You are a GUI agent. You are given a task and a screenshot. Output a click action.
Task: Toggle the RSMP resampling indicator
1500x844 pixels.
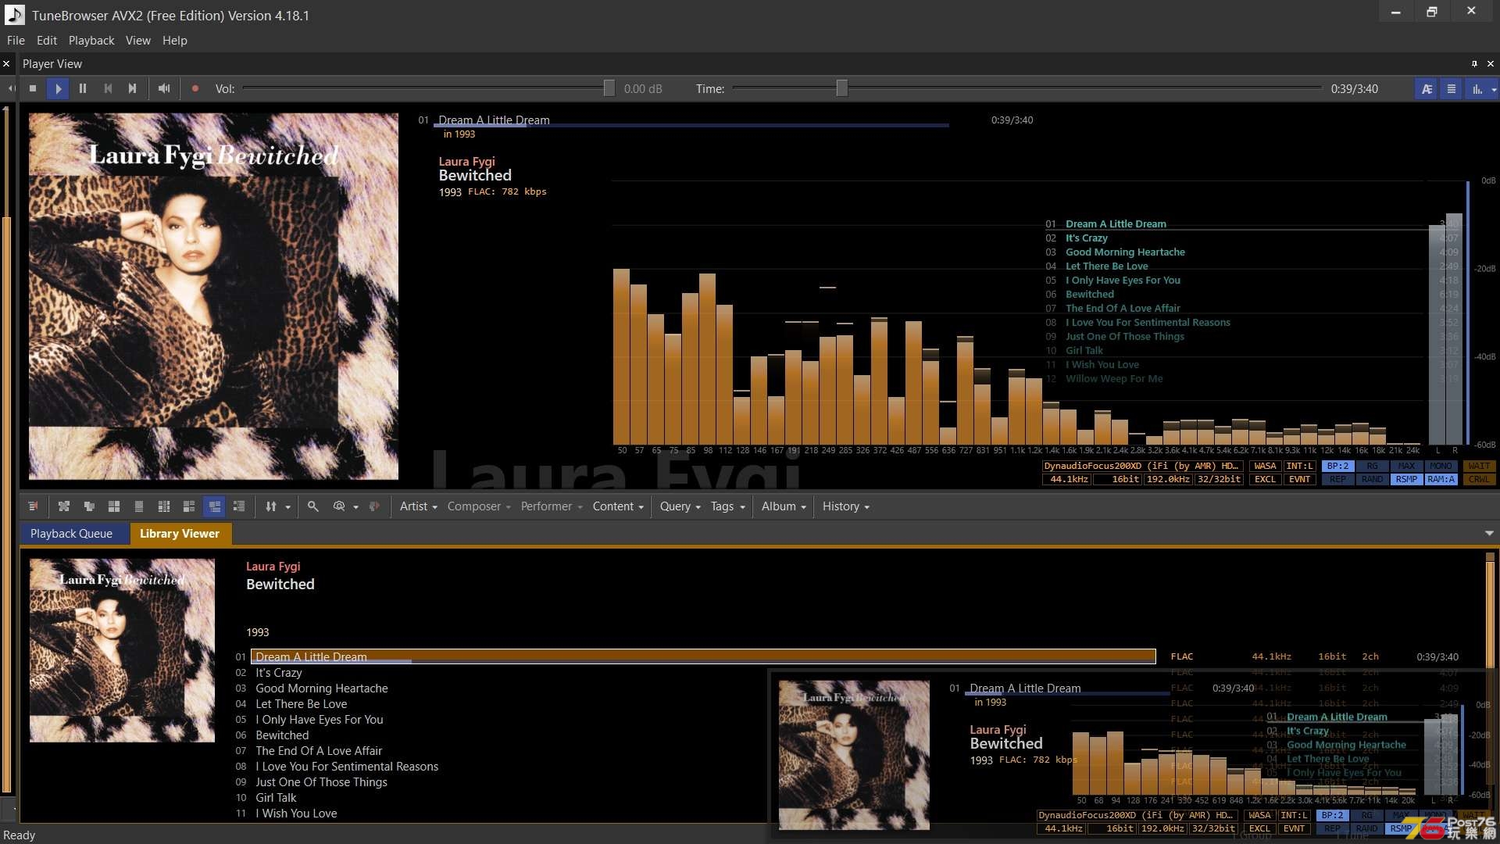(x=1406, y=479)
